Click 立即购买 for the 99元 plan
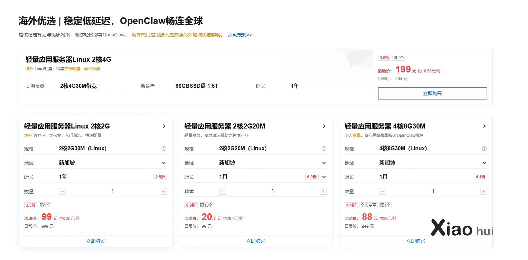Screen dimensions: 528x260 95,241
